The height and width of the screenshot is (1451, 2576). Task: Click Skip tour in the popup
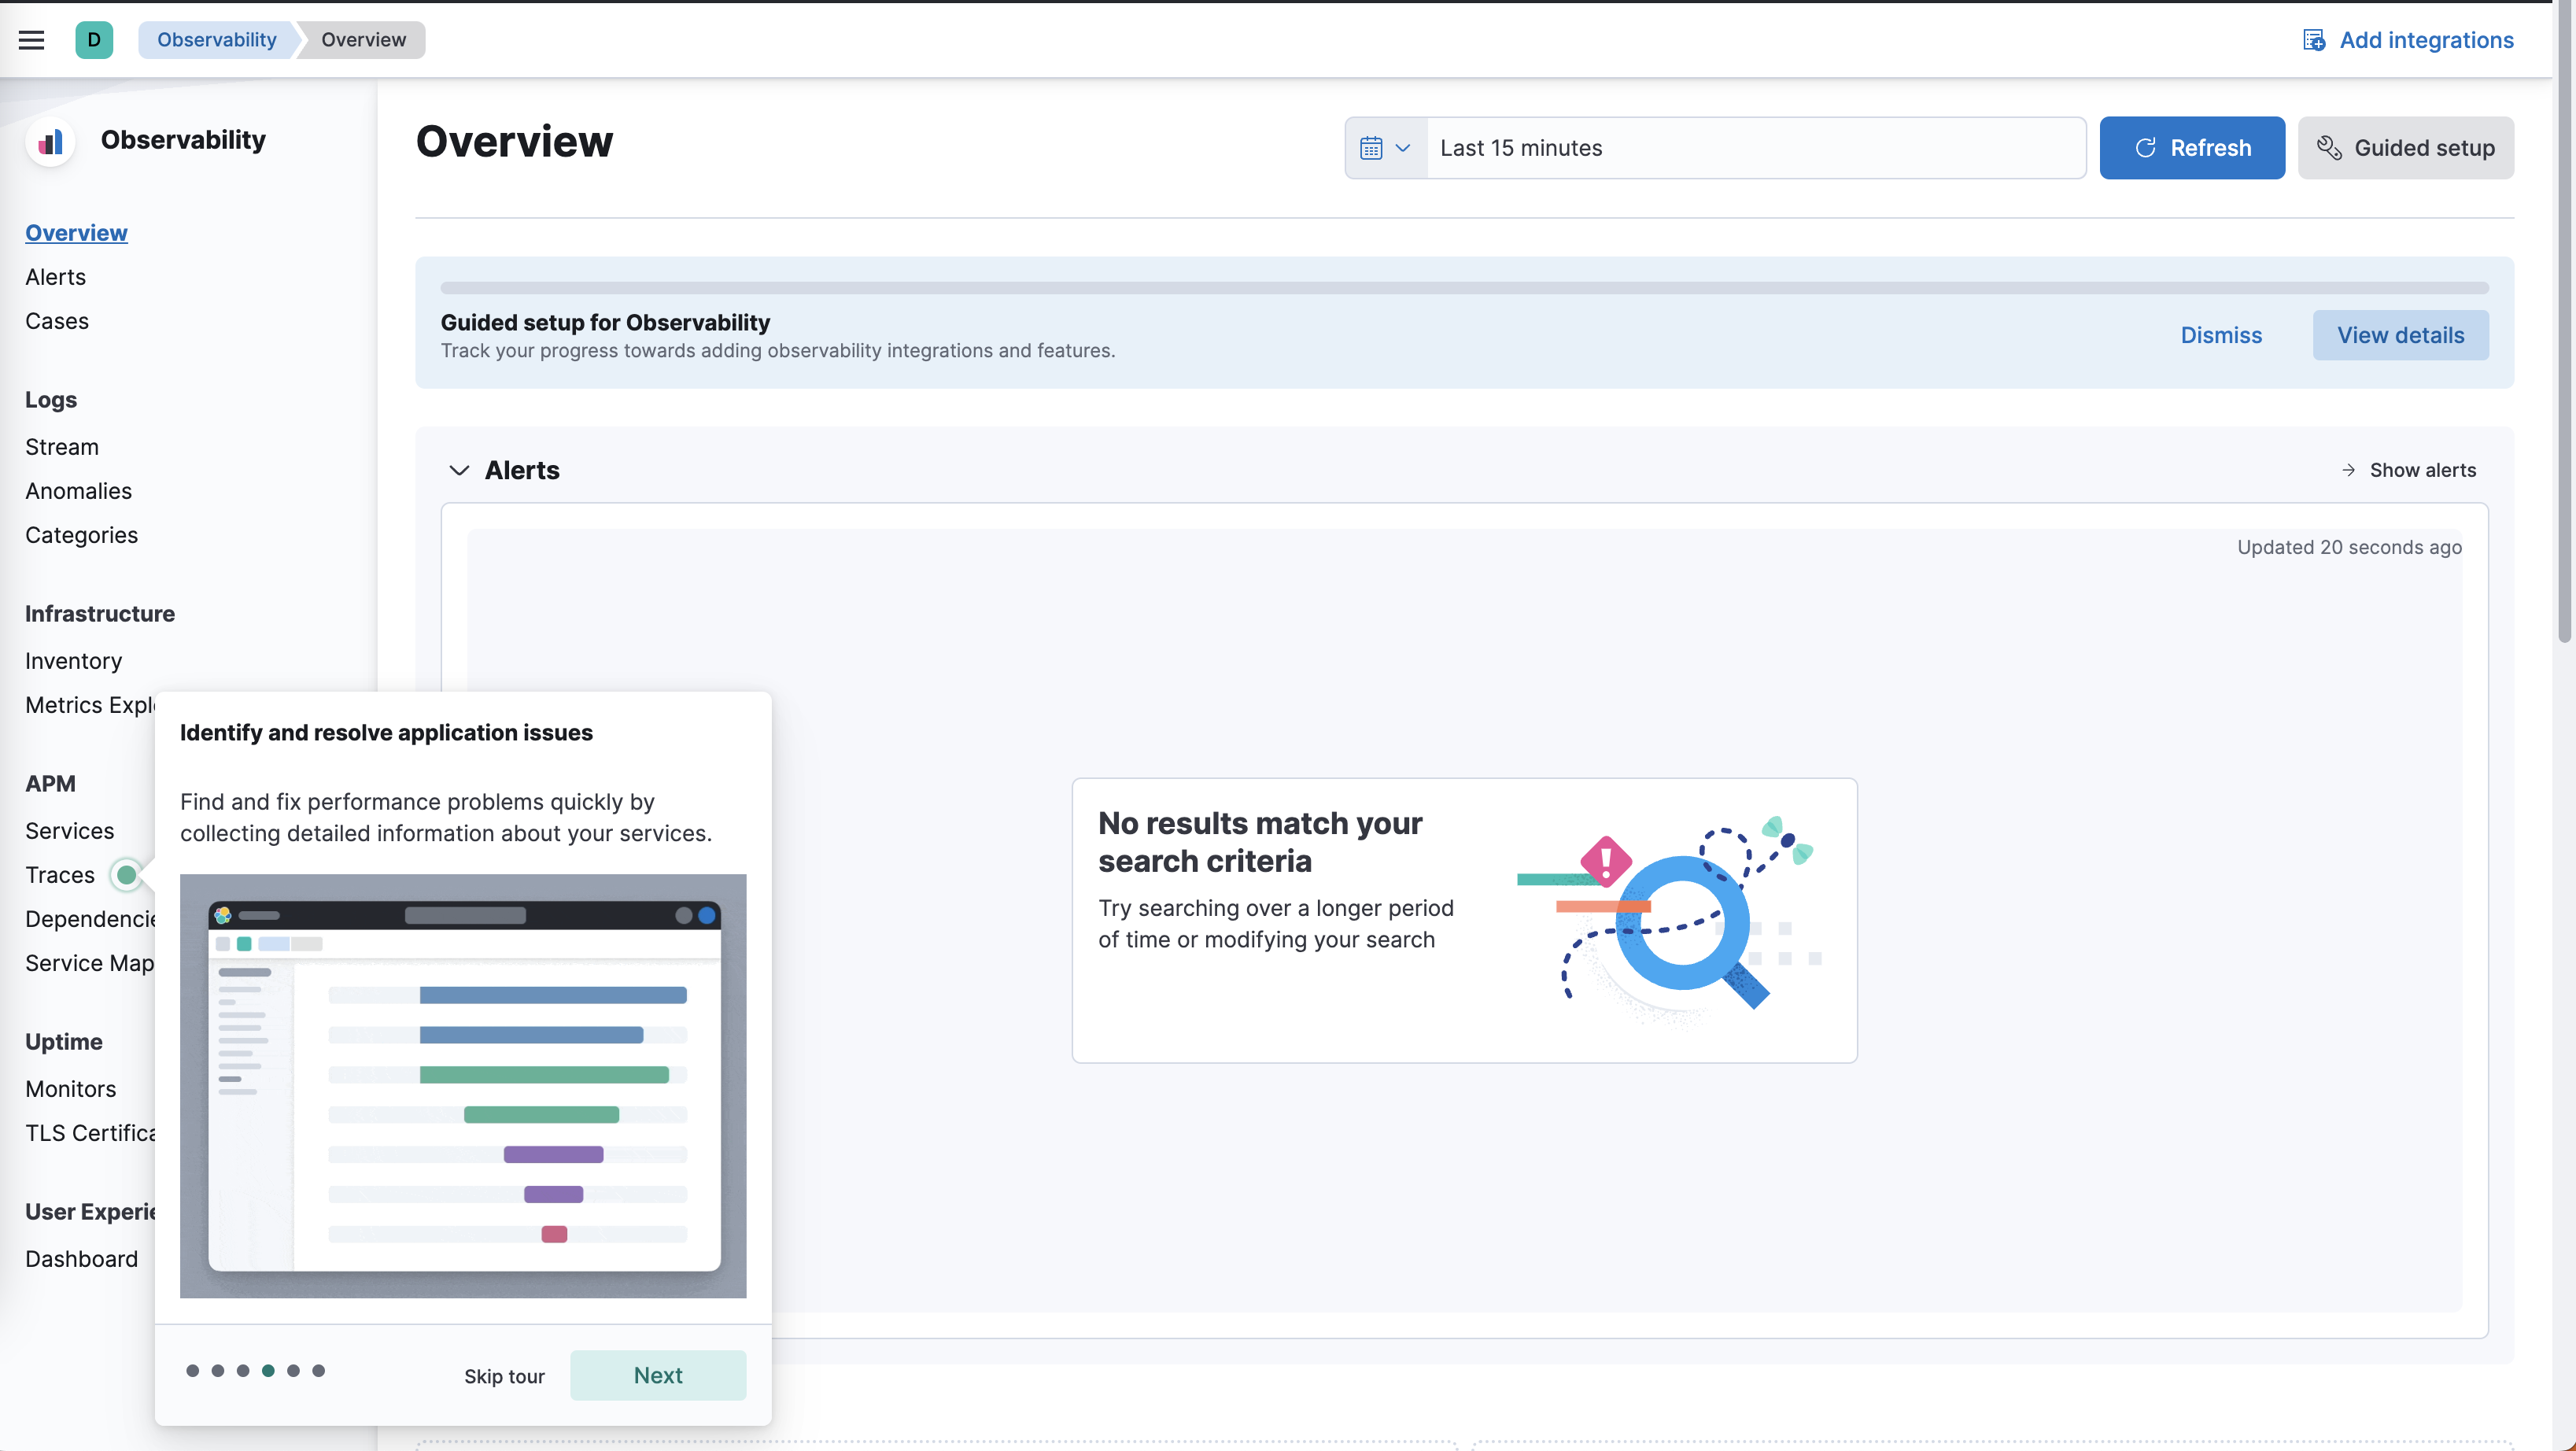[x=504, y=1376]
